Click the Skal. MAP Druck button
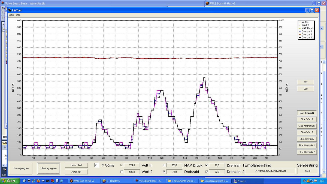This screenshot has height=184, width=327. click(x=307, y=126)
